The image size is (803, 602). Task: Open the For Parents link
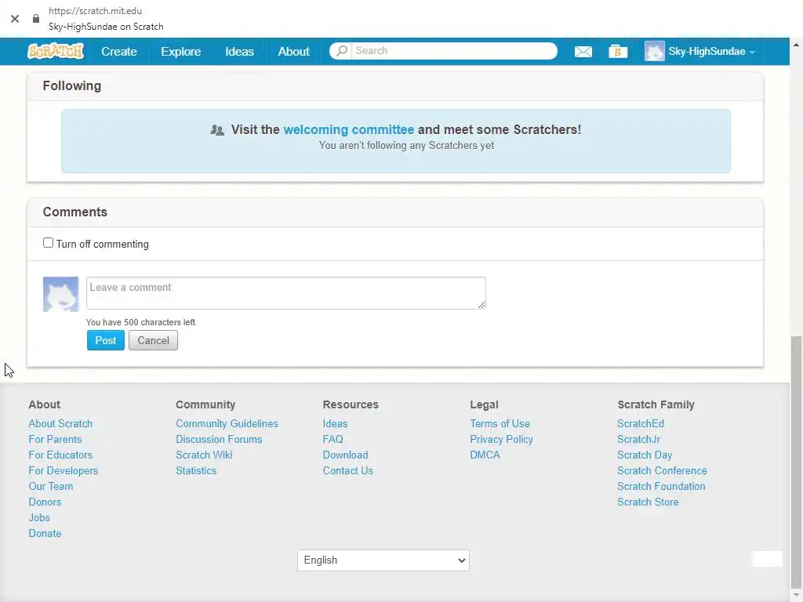coord(55,439)
